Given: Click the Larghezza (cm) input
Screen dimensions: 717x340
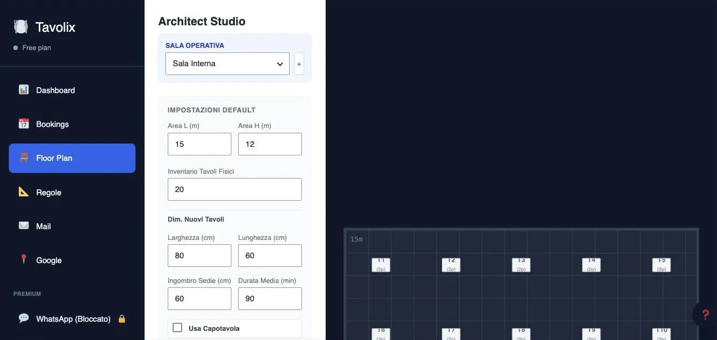Looking at the screenshot, I should coord(199,256).
